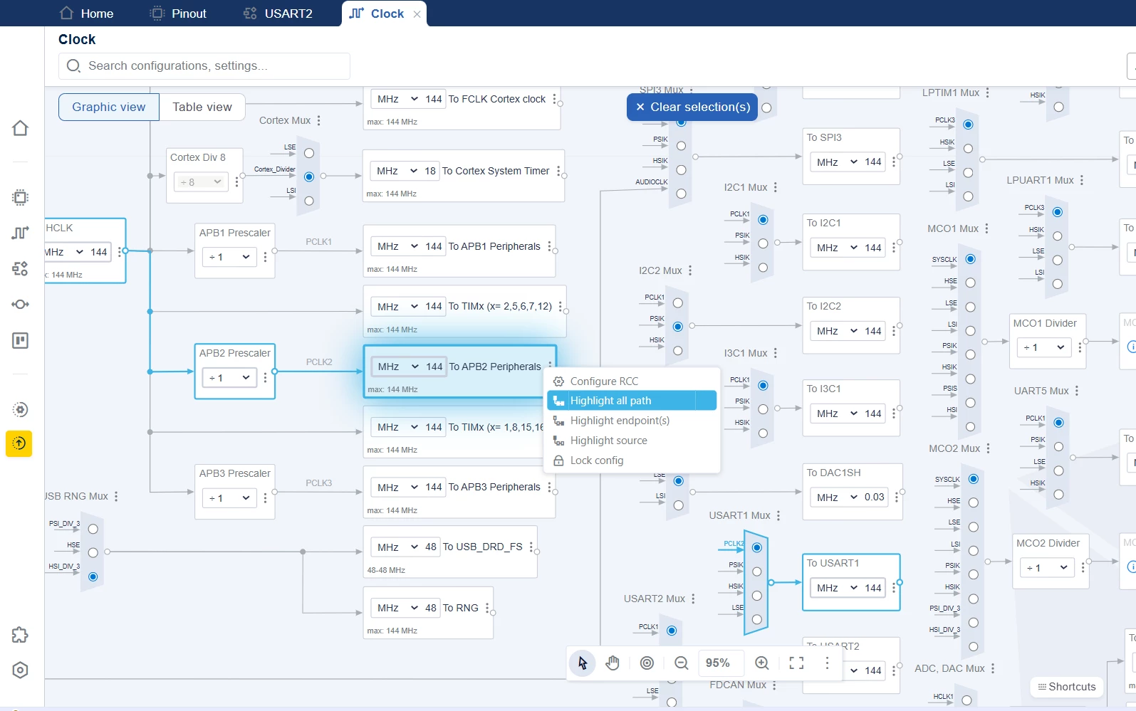The height and width of the screenshot is (711, 1136).
Task: Open the Cortex Mux kebab menu
Action: coord(318,120)
